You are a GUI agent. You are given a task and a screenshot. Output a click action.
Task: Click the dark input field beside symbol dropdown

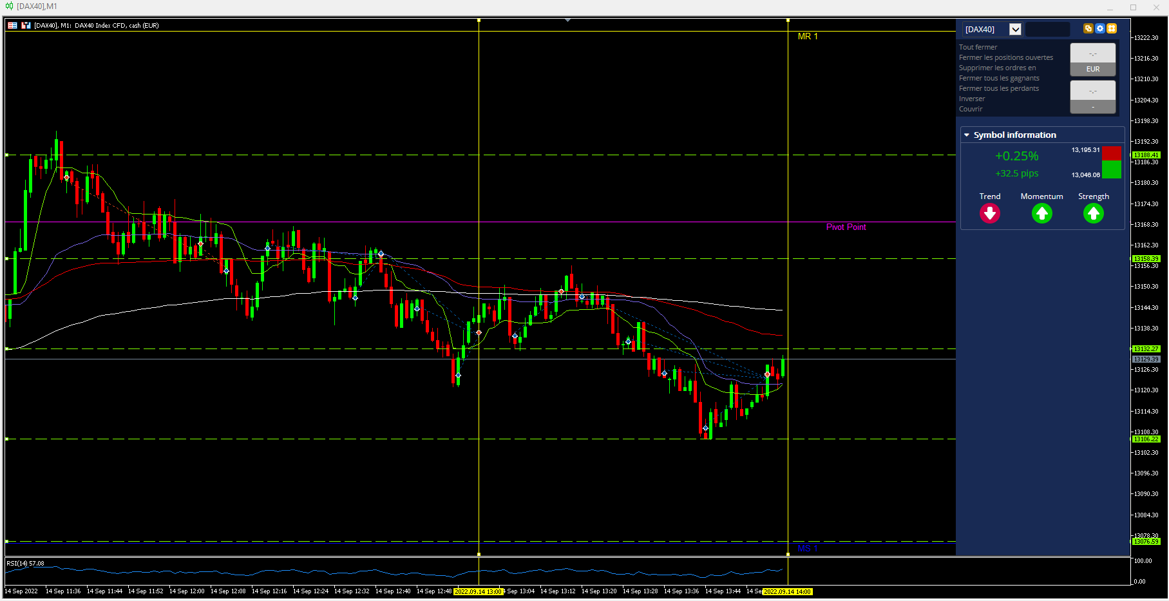point(1047,29)
